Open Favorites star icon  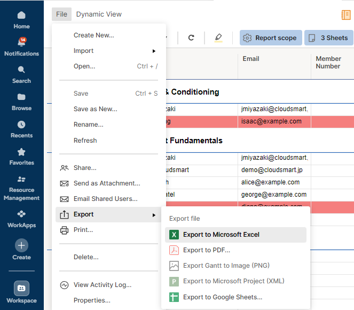click(x=21, y=152)
